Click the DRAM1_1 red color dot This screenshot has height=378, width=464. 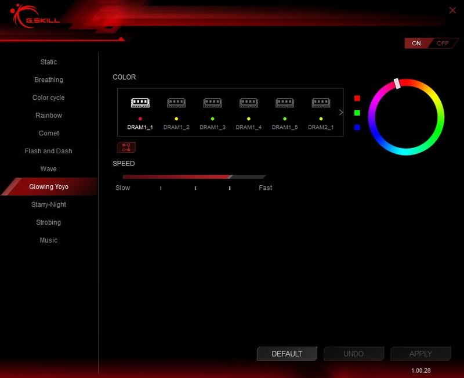[140, 119]
